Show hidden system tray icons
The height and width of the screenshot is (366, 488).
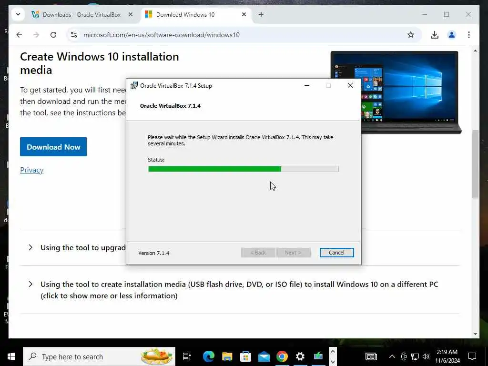[392, 356]
